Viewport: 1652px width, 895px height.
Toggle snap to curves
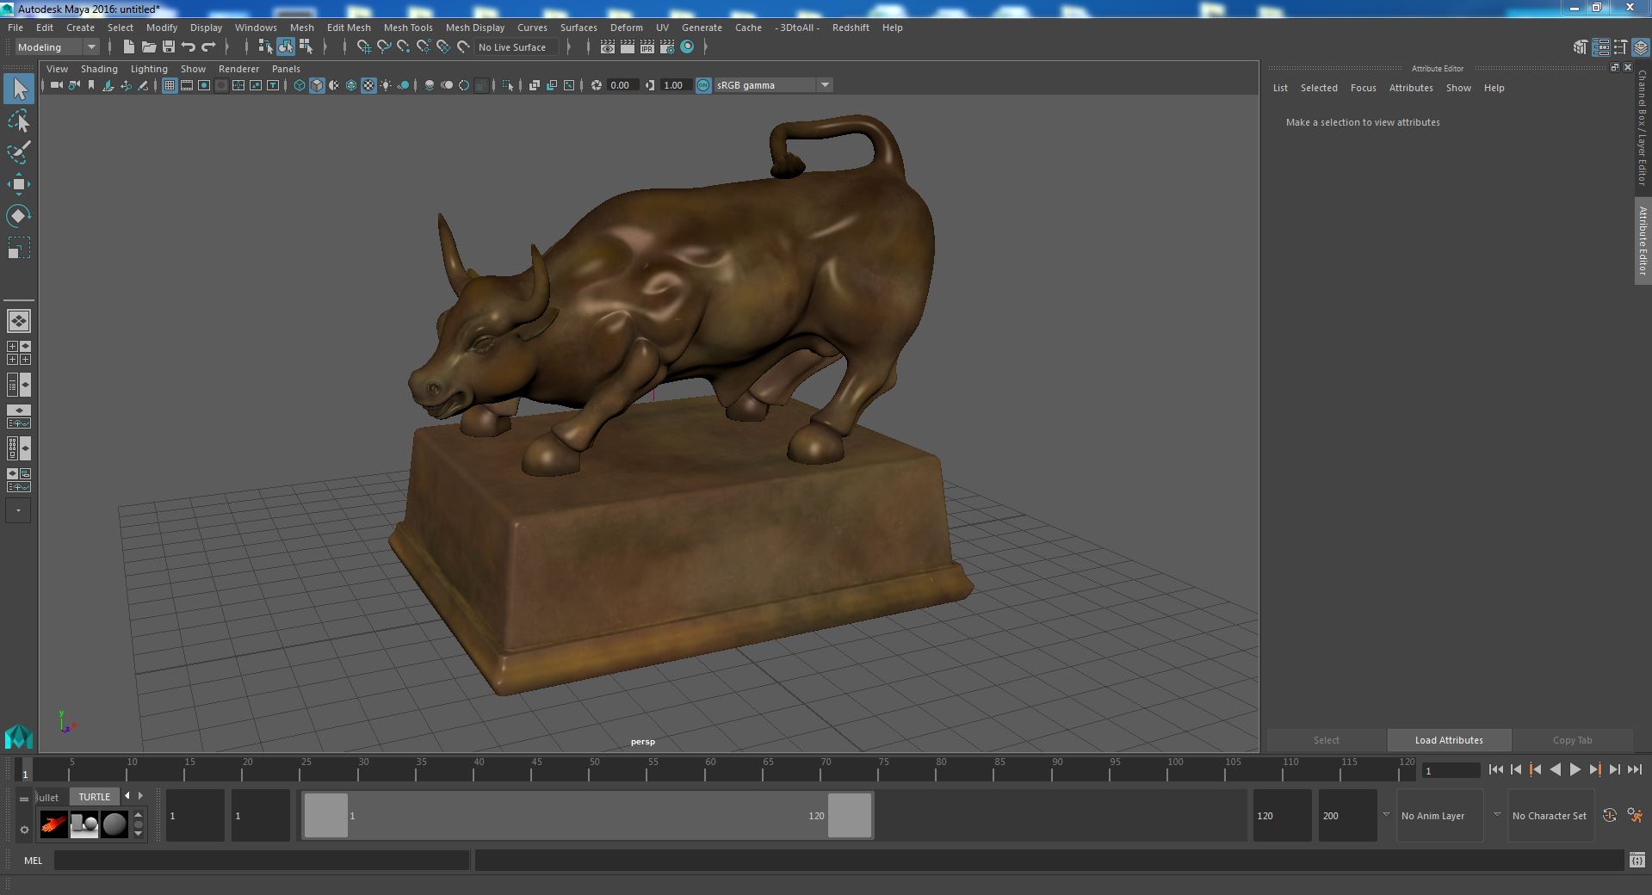click(384, 47)
